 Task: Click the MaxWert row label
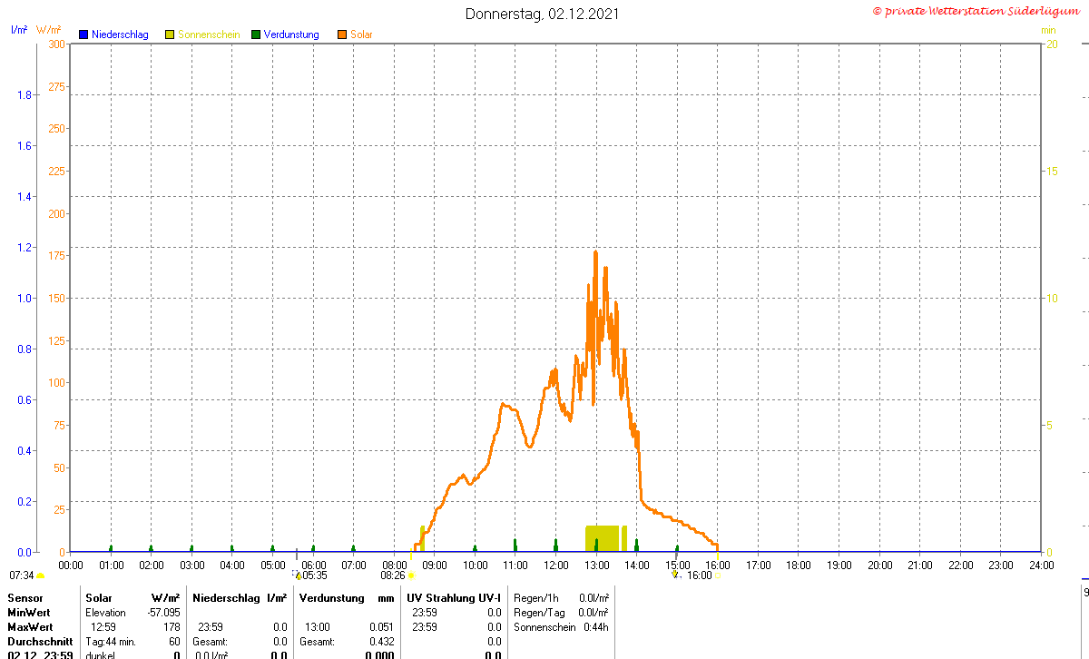(x=29, y=627)
